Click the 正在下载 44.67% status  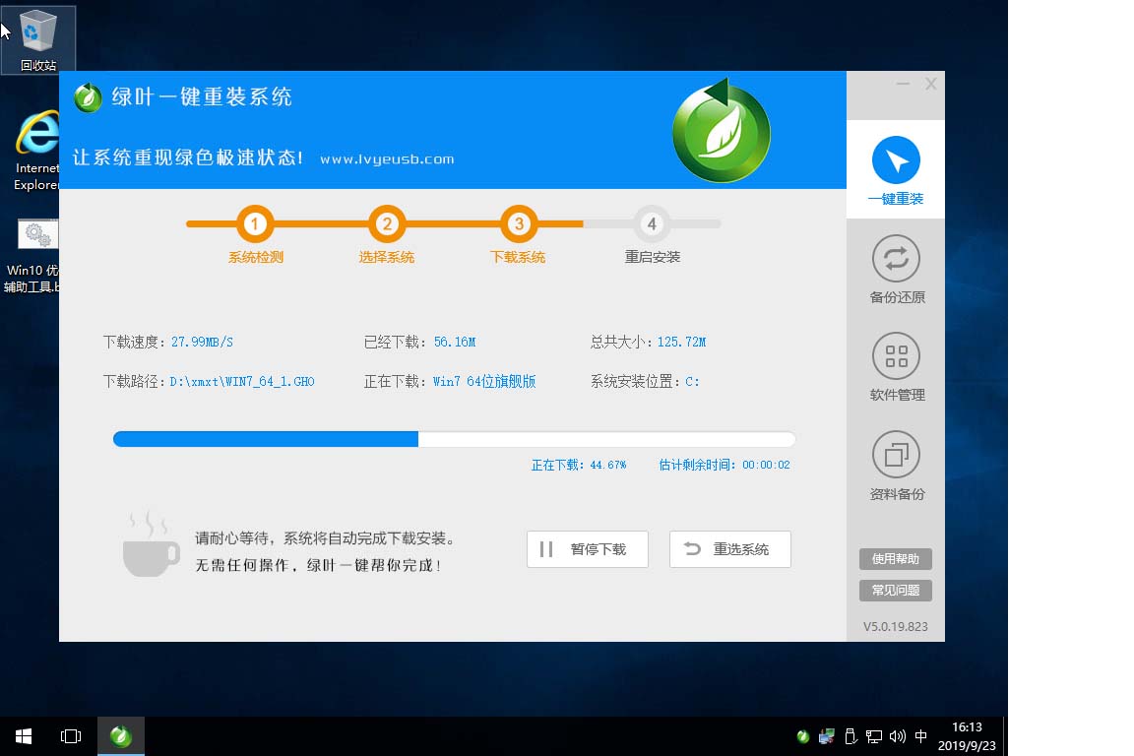coord(579,465)
